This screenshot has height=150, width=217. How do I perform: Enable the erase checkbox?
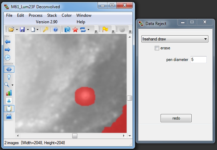click(x=157, y=48)
